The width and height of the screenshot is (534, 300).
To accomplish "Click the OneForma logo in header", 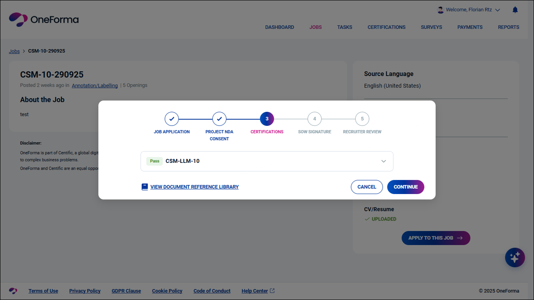I will pyautogui.click(x=44, y=20).
